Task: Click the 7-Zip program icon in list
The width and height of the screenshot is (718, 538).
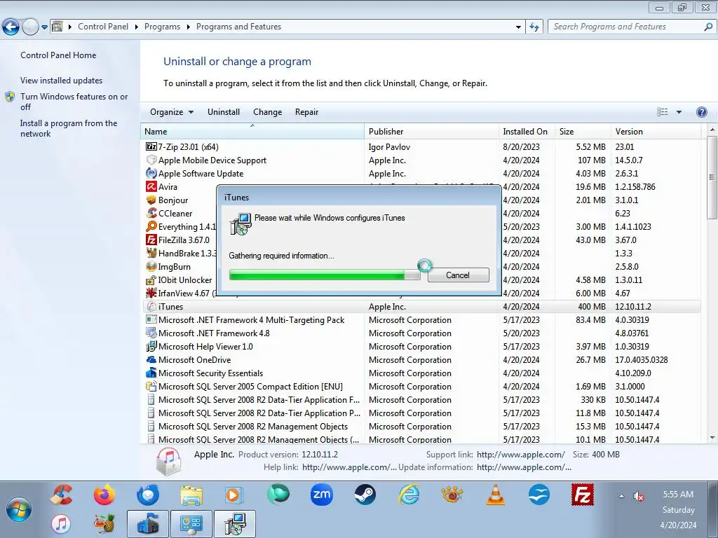Action: [151, 147]
